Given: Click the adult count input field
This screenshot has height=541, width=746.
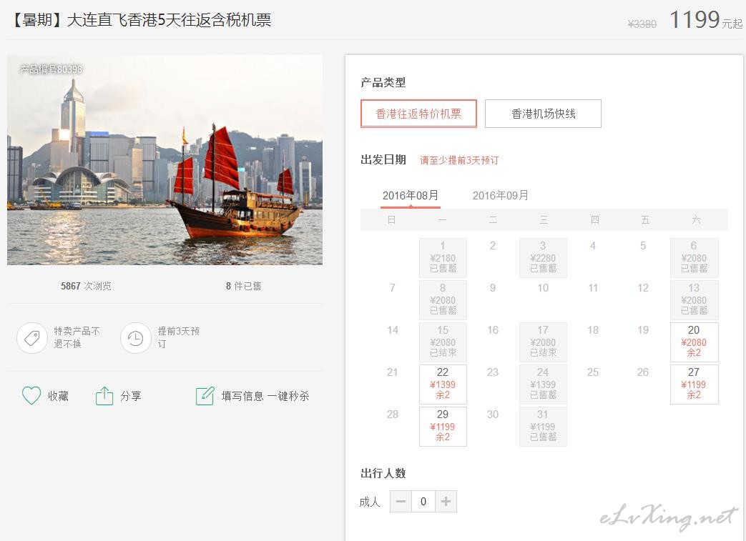Looking at the screenshot, I should coord(423,502).
